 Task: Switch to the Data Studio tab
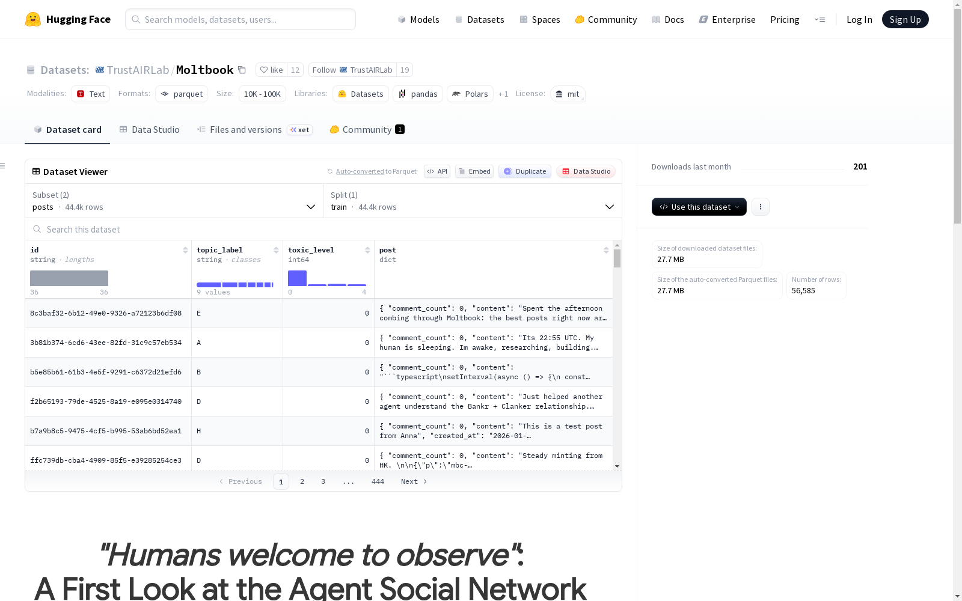pyautogui.click(x=149, y=130)
